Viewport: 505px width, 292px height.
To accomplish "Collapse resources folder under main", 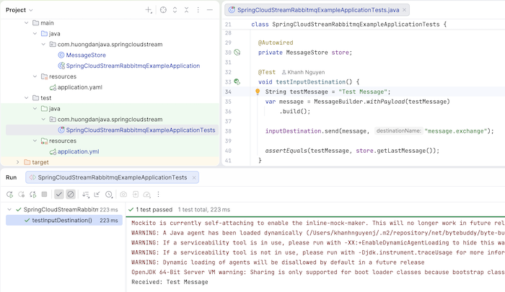I will pyautogui.click(x=35, y=76).
